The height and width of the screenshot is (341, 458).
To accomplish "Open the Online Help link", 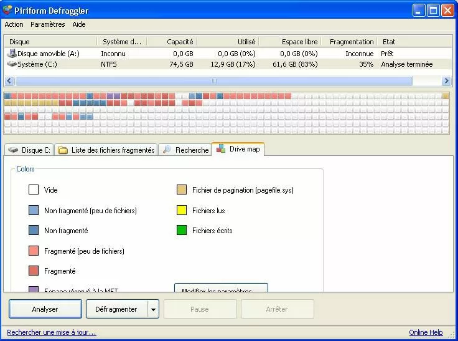I will coord(426,332).
